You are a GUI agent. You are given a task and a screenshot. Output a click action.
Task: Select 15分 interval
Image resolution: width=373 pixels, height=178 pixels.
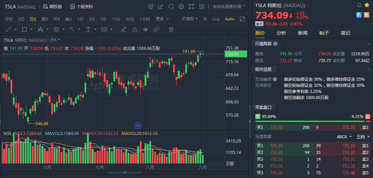pos(116,19)
